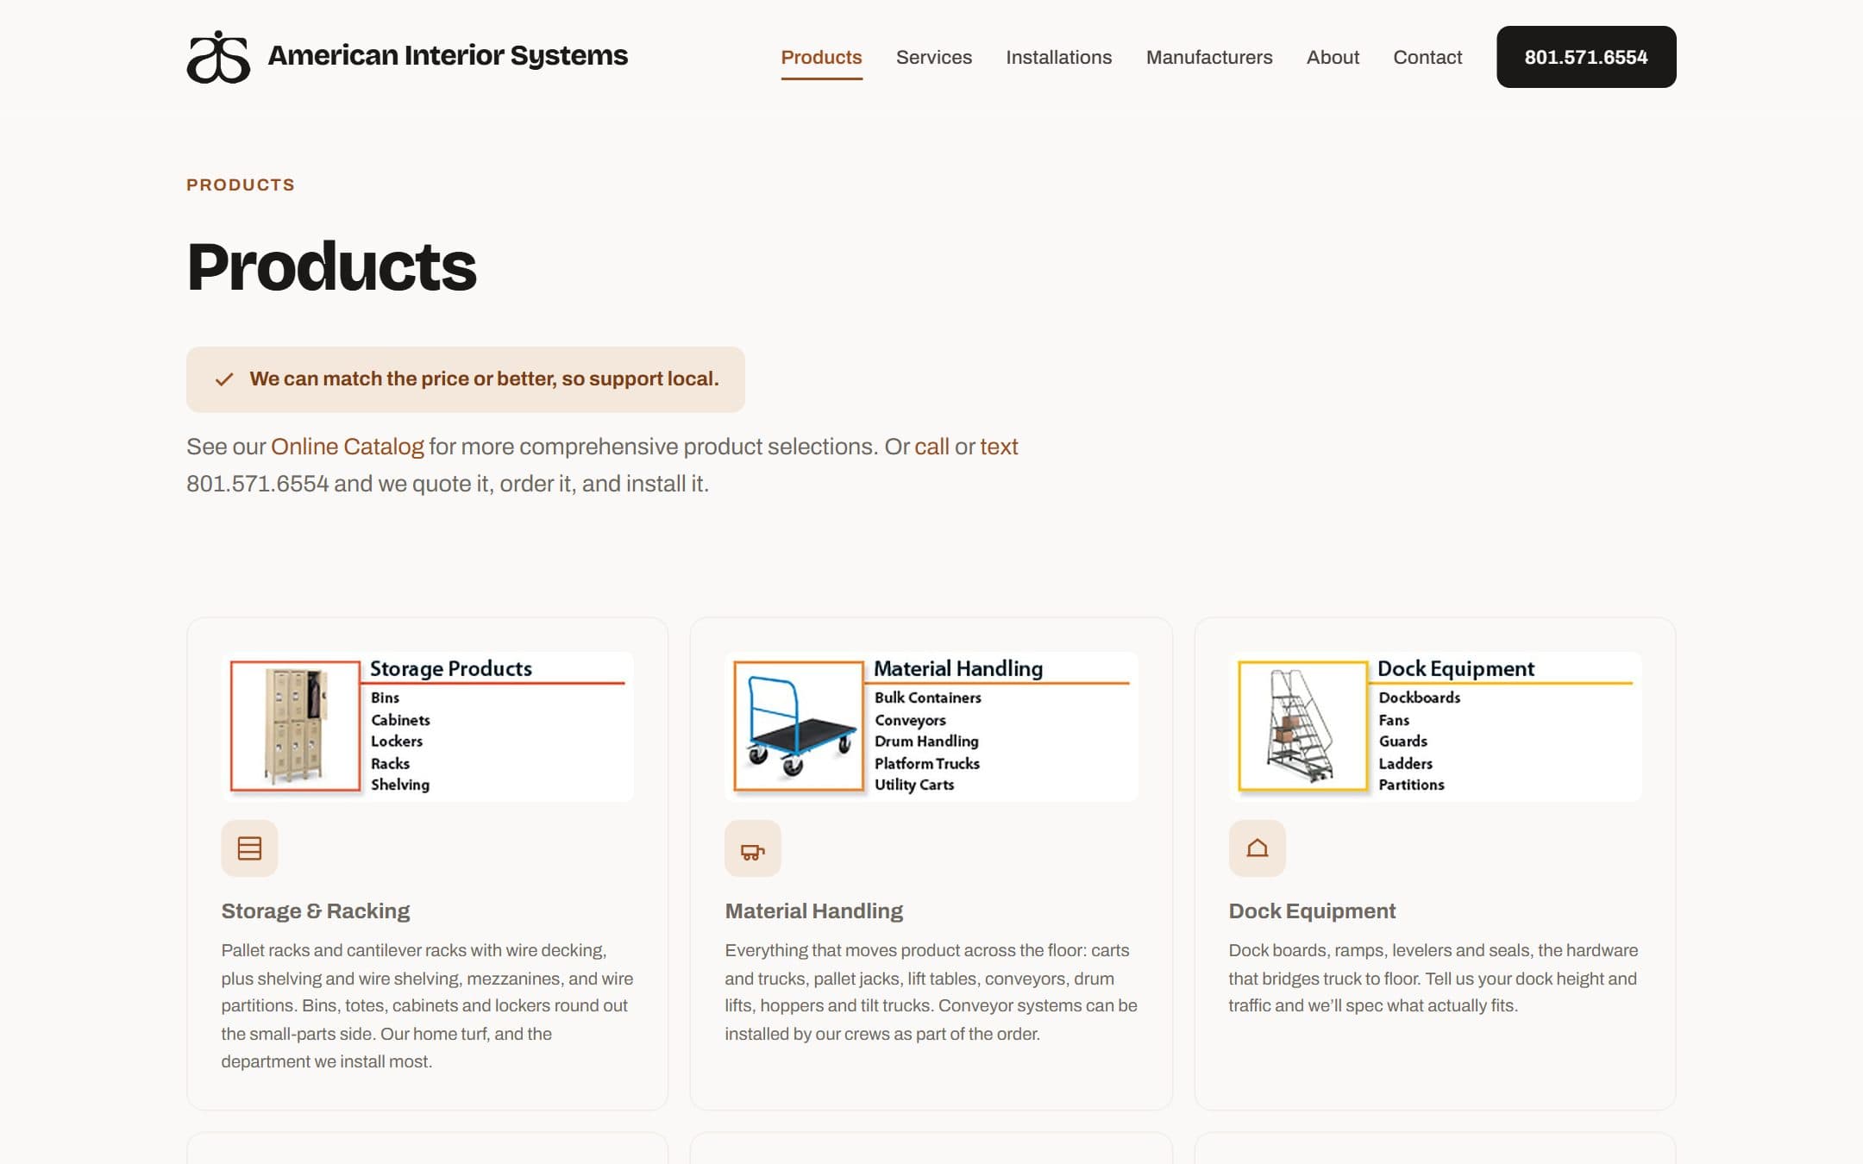Navigate to the About page

click(x=1333, y=57)
